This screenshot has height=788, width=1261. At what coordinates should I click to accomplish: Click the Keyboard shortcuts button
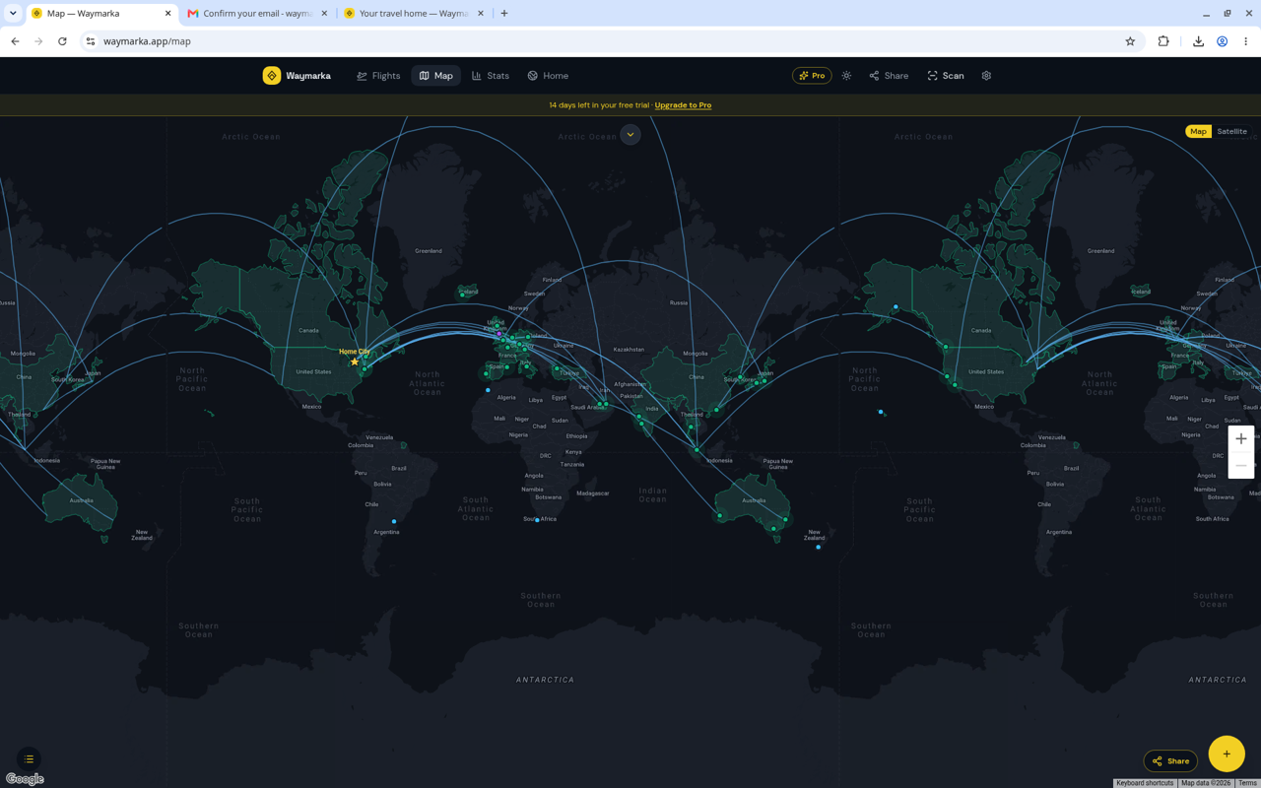1145,783
